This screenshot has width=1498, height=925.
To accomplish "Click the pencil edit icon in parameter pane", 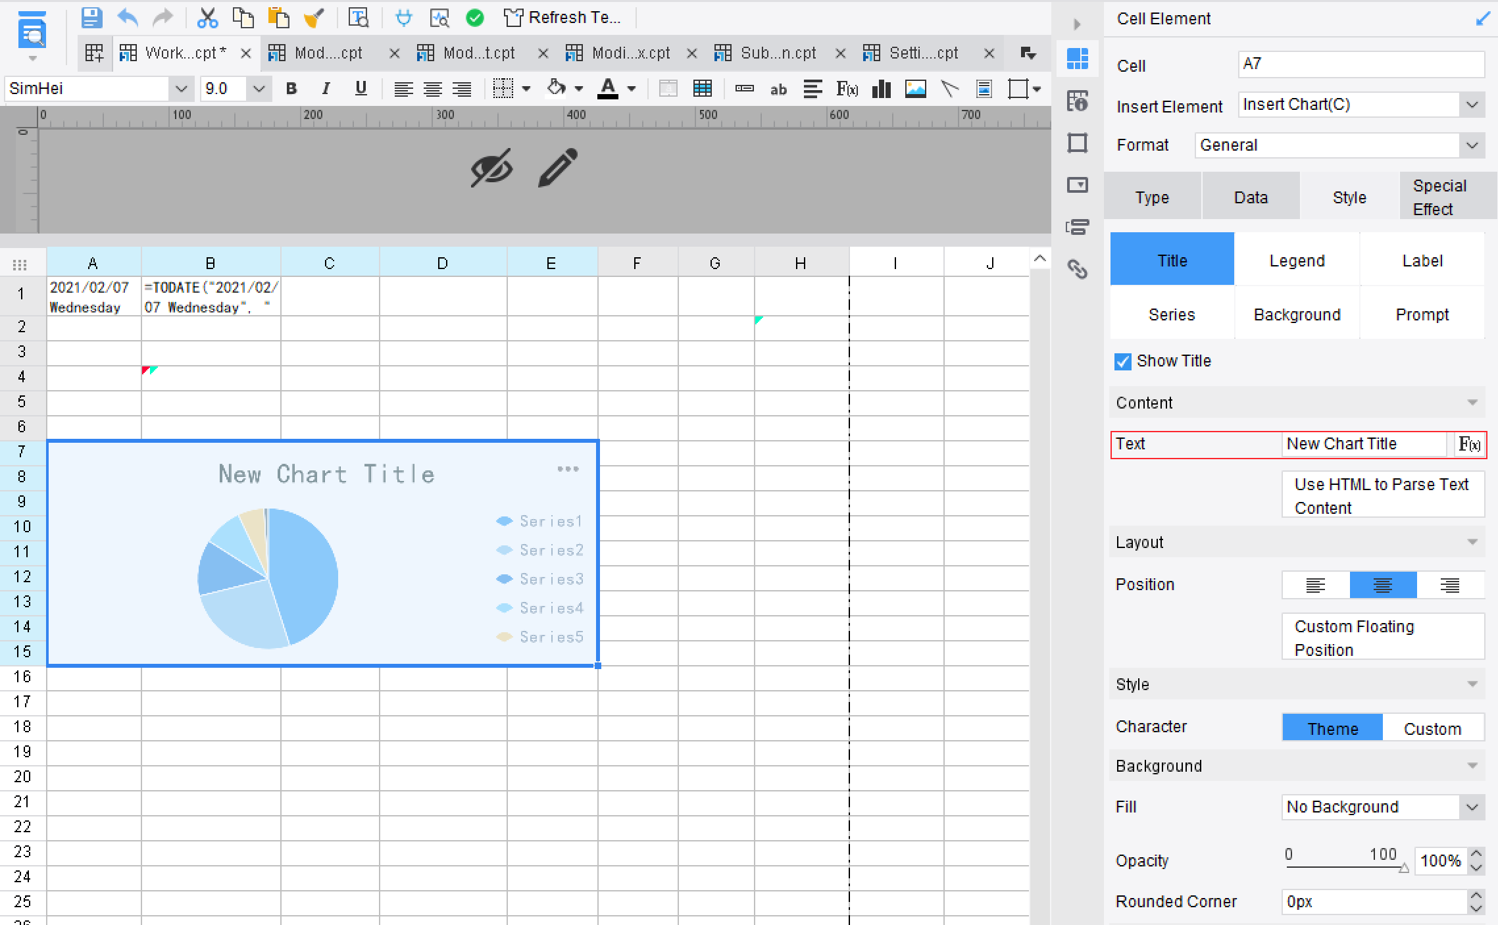I will tap(557, 168).
